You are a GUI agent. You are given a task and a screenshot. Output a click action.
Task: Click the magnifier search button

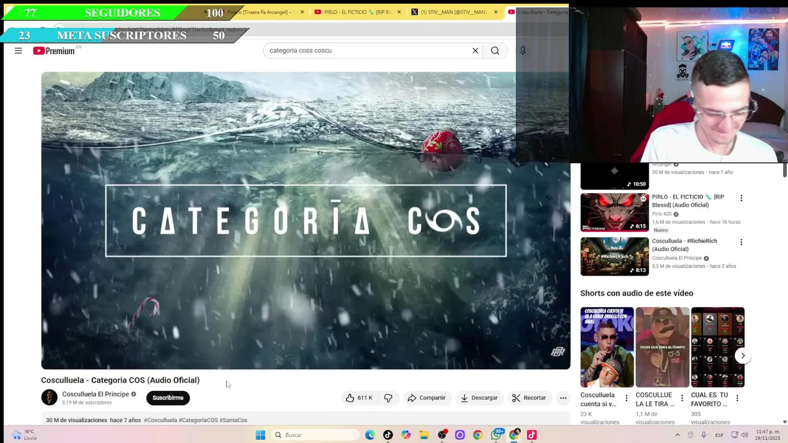click(x=495, y=50)
